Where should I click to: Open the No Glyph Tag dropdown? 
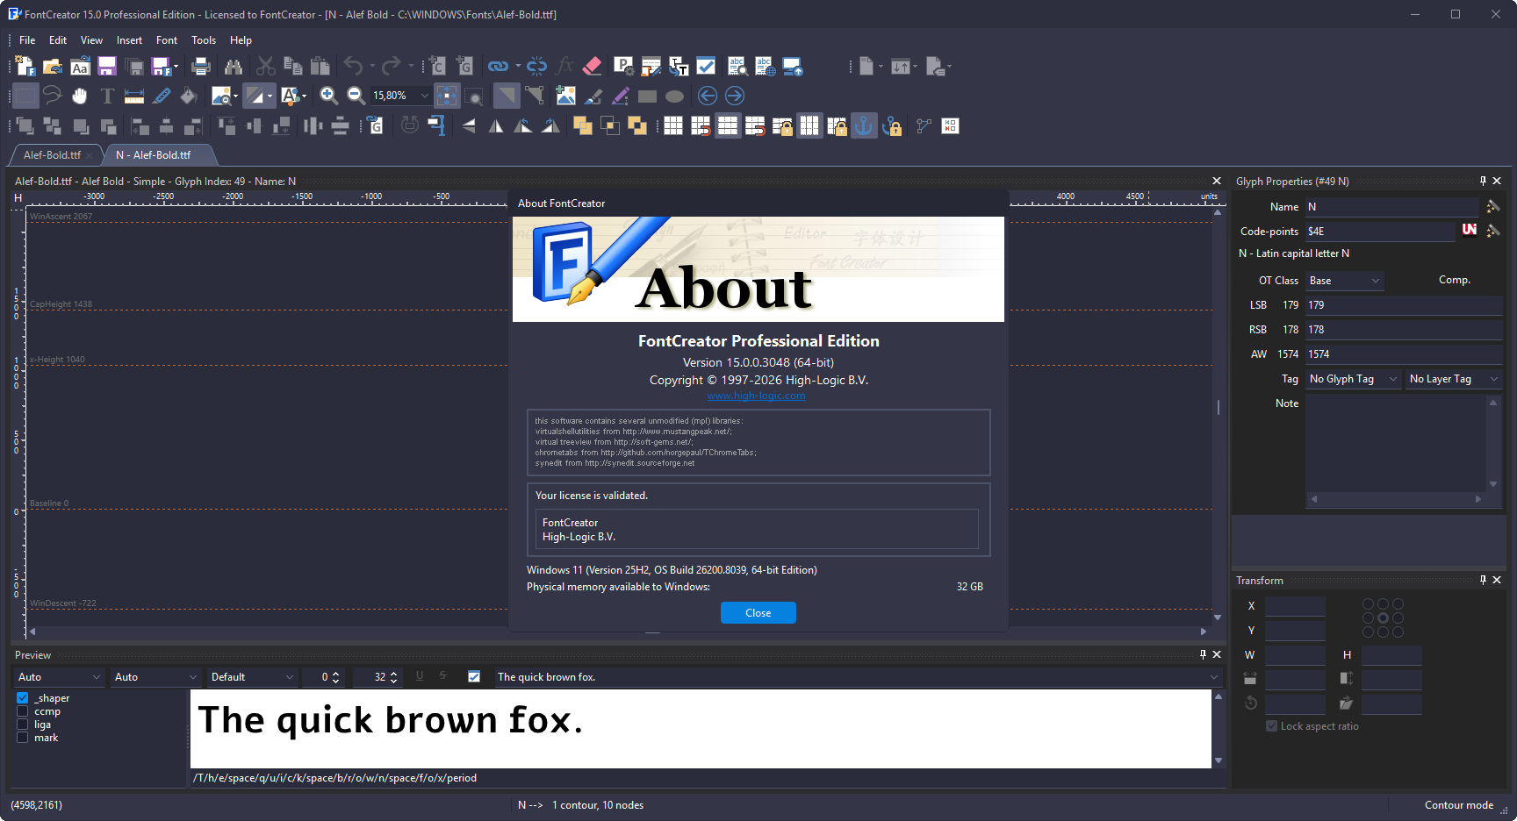point(1353,379)
